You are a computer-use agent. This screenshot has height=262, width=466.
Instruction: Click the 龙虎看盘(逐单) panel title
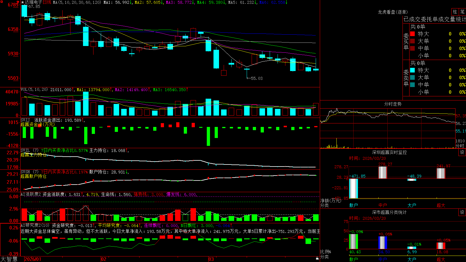[x=393, y=12]
